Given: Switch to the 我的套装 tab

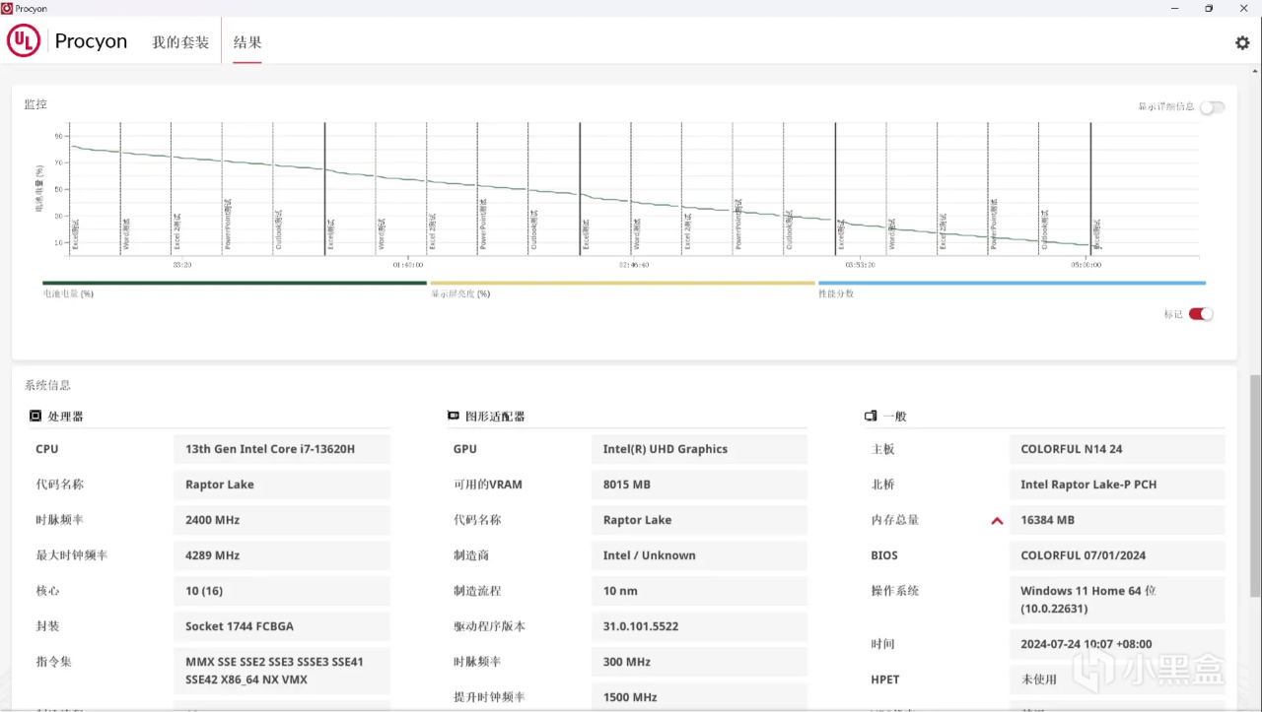Looking at the screenshot, I should [x=180, y=42].
